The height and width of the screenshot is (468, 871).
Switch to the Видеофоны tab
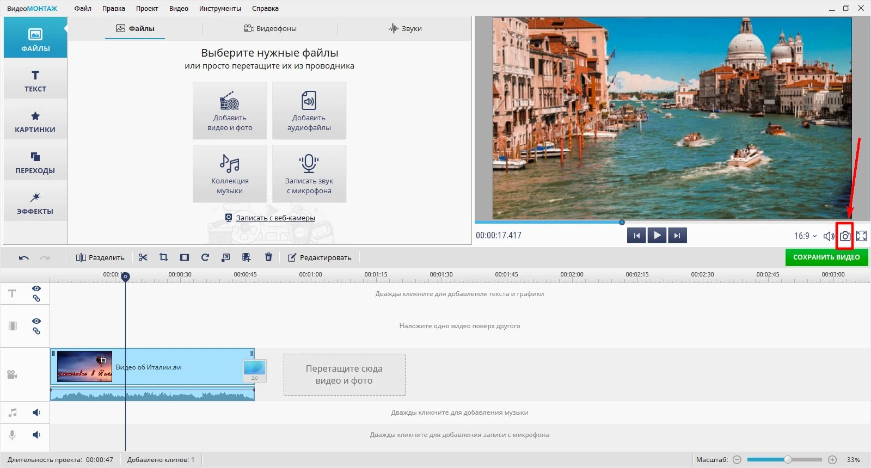tap(270, 28)
